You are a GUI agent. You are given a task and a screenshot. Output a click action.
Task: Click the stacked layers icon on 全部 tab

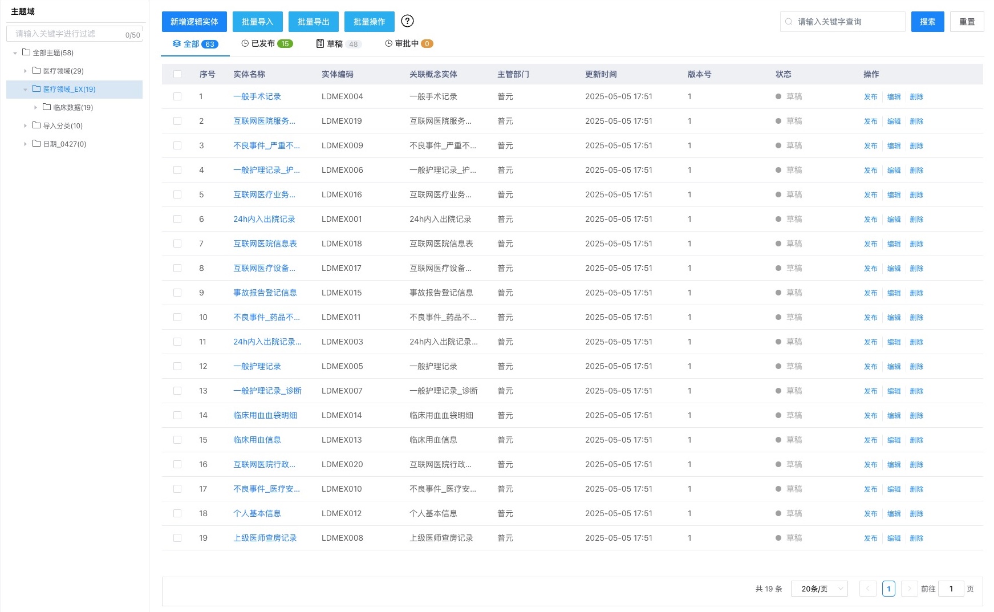pos(176,43)
